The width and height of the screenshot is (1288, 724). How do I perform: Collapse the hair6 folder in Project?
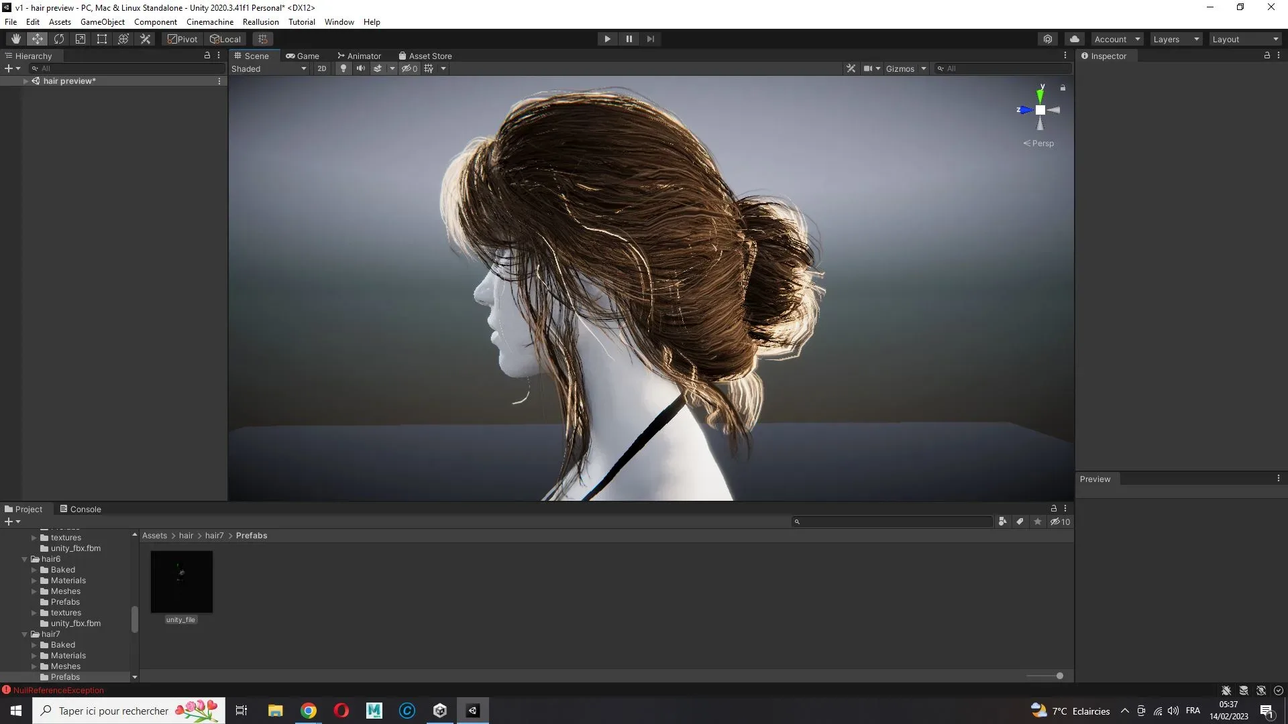(25, 559)
